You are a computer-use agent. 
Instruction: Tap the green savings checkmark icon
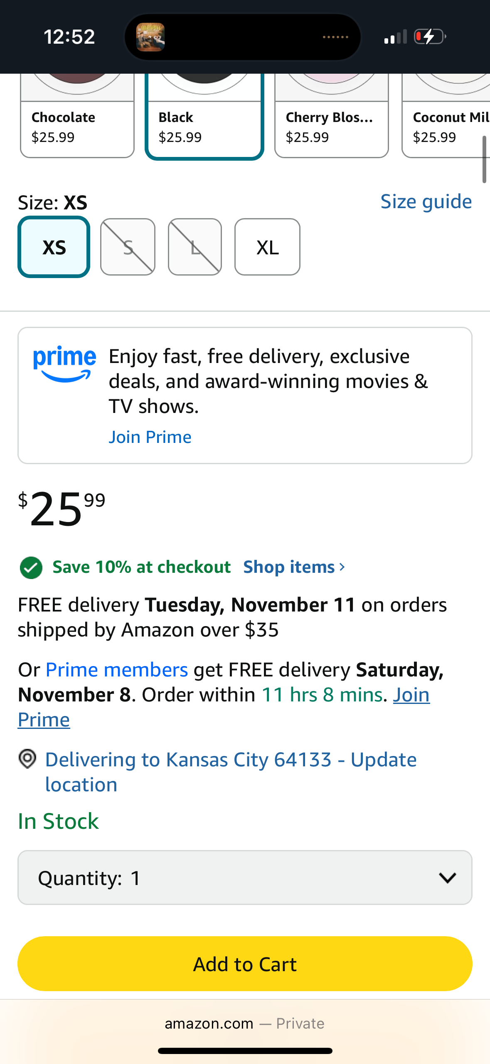coord(31,567)
